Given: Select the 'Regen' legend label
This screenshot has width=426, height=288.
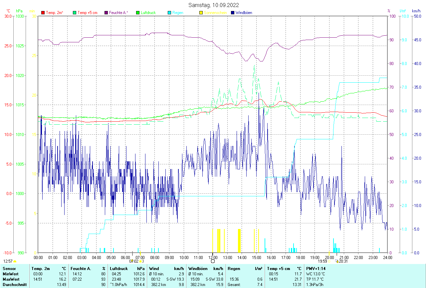Looking at the screenshot, I should [x=178, y=13].
